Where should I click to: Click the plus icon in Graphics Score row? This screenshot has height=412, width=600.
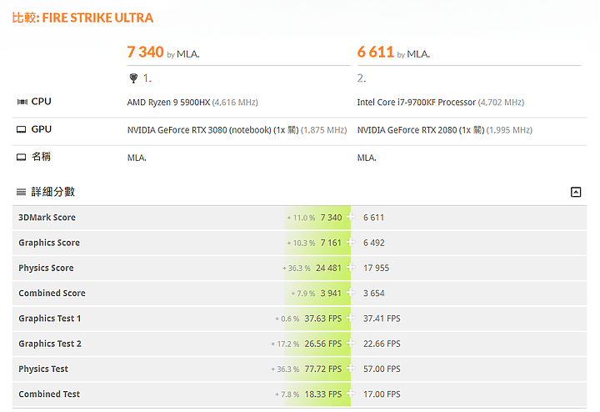click(350, 243)
